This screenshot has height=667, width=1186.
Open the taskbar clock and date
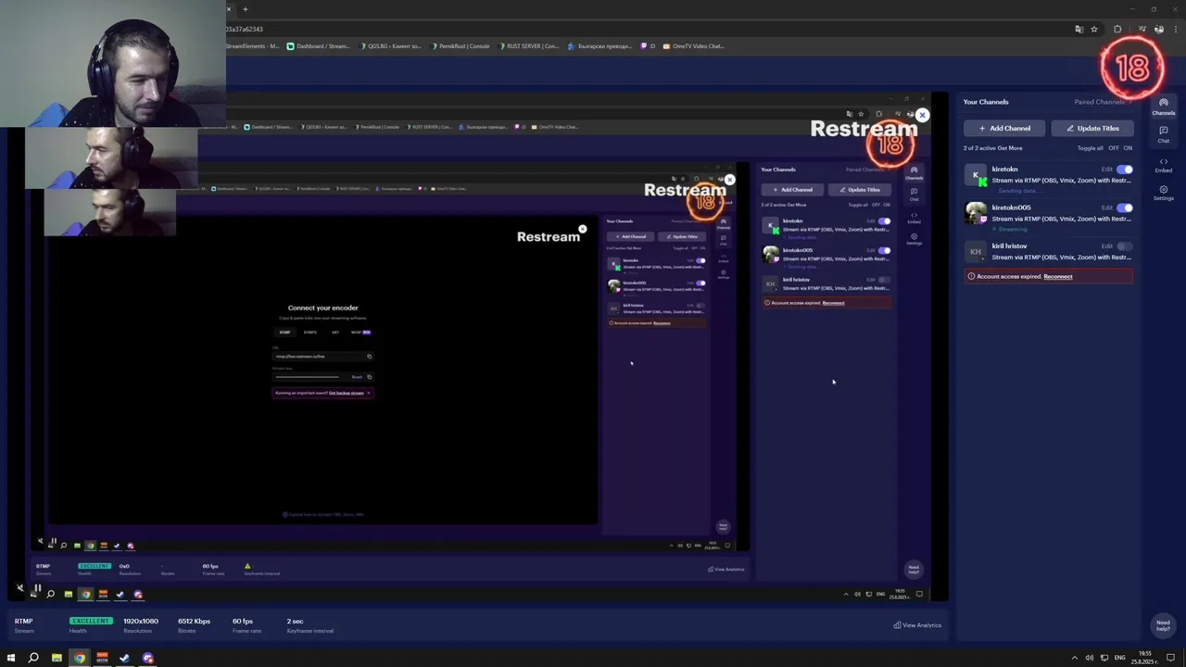pyautogui.click(x=1145, y=658)
